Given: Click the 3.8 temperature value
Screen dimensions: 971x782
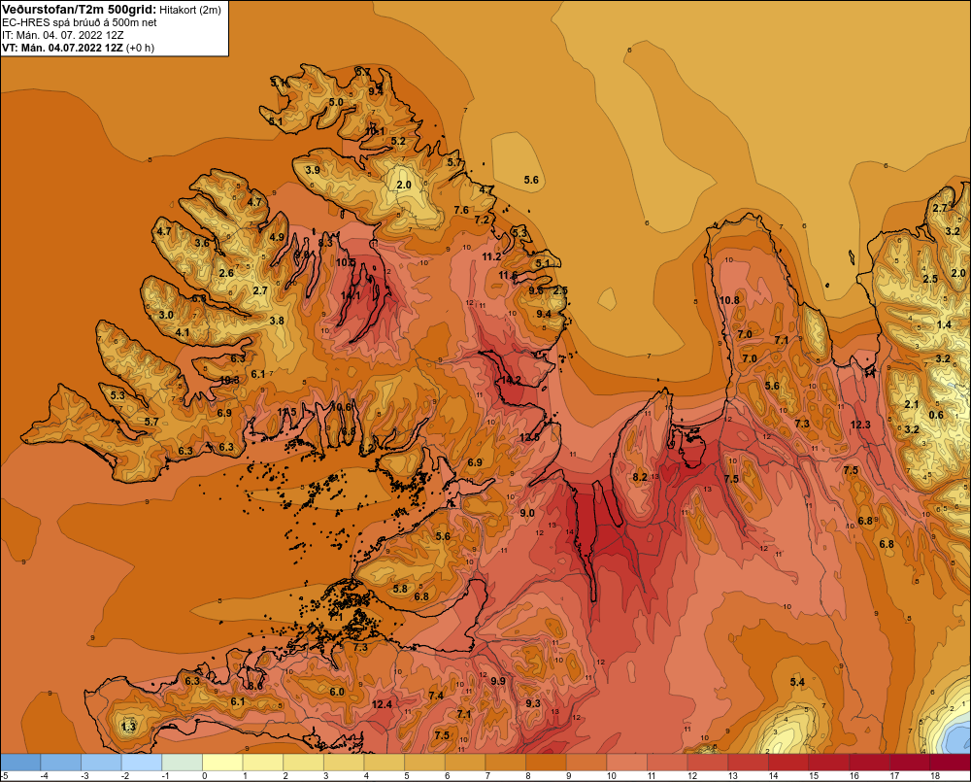Looking at the screenshot, I should (x=277, y=321).
